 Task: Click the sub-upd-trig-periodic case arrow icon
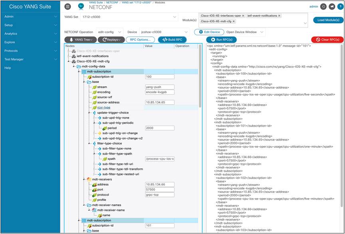coord(99,123)
